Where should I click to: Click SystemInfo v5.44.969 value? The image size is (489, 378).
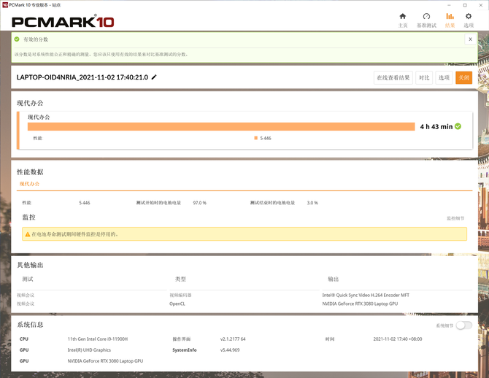tap(230, 350)
